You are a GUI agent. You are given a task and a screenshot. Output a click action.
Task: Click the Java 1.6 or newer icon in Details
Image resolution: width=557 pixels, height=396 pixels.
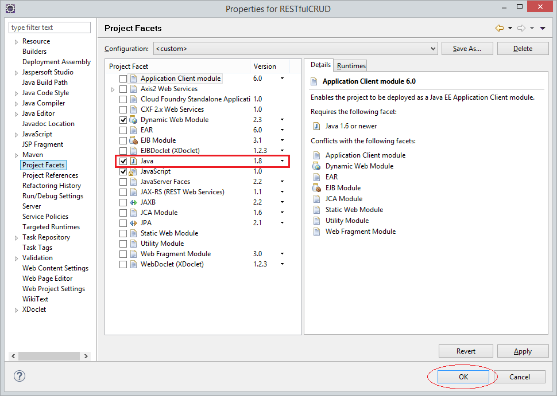click(x=316, y=126)
